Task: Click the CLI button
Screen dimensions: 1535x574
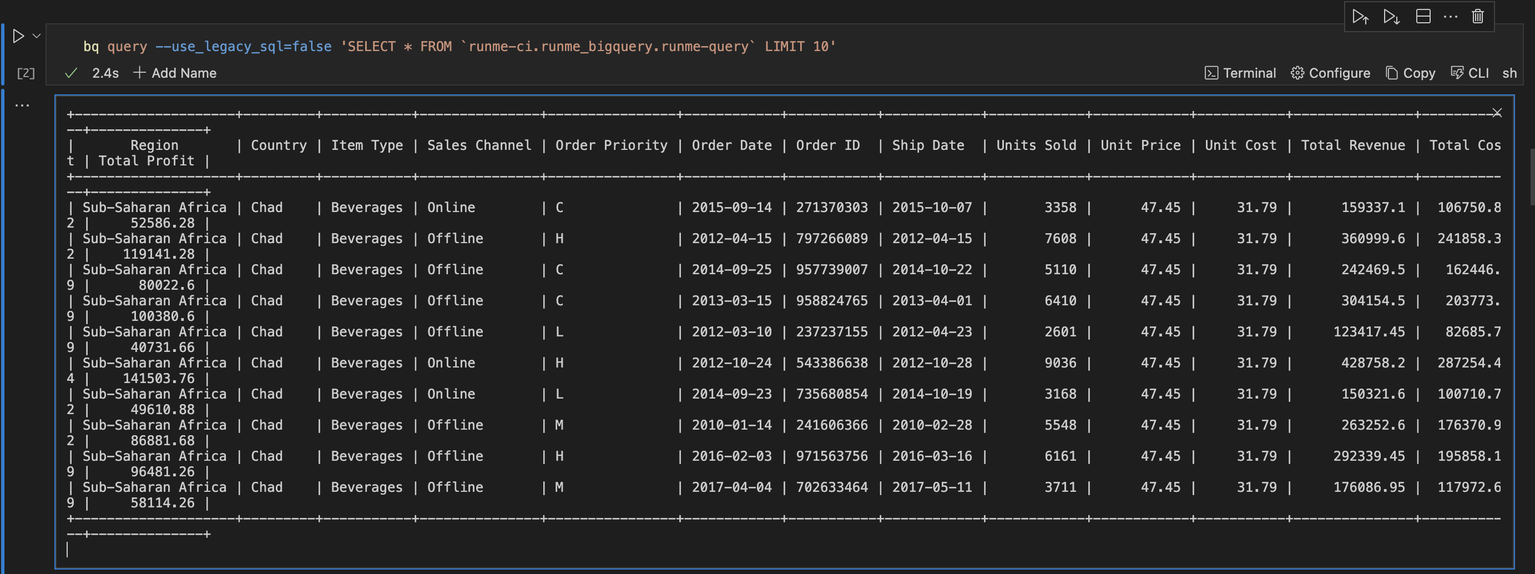Action: pos(1470,73)
